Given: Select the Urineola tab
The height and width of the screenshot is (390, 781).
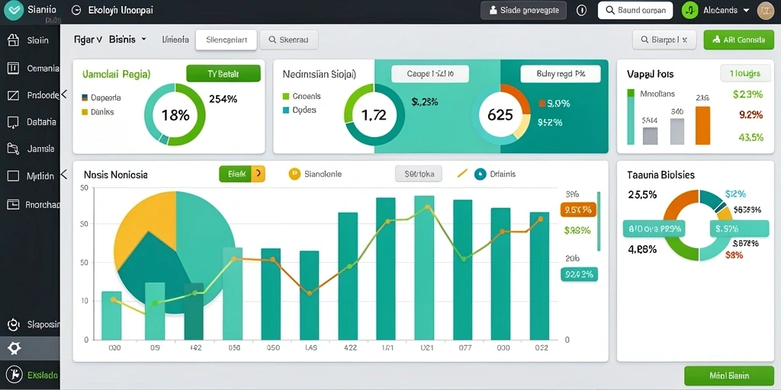Looking at the screenshot, I should [175, 40].
